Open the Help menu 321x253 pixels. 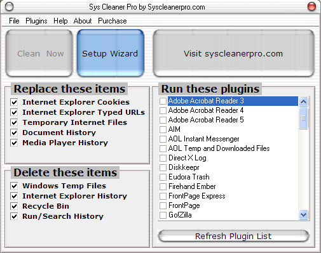(x=60, y=21)
